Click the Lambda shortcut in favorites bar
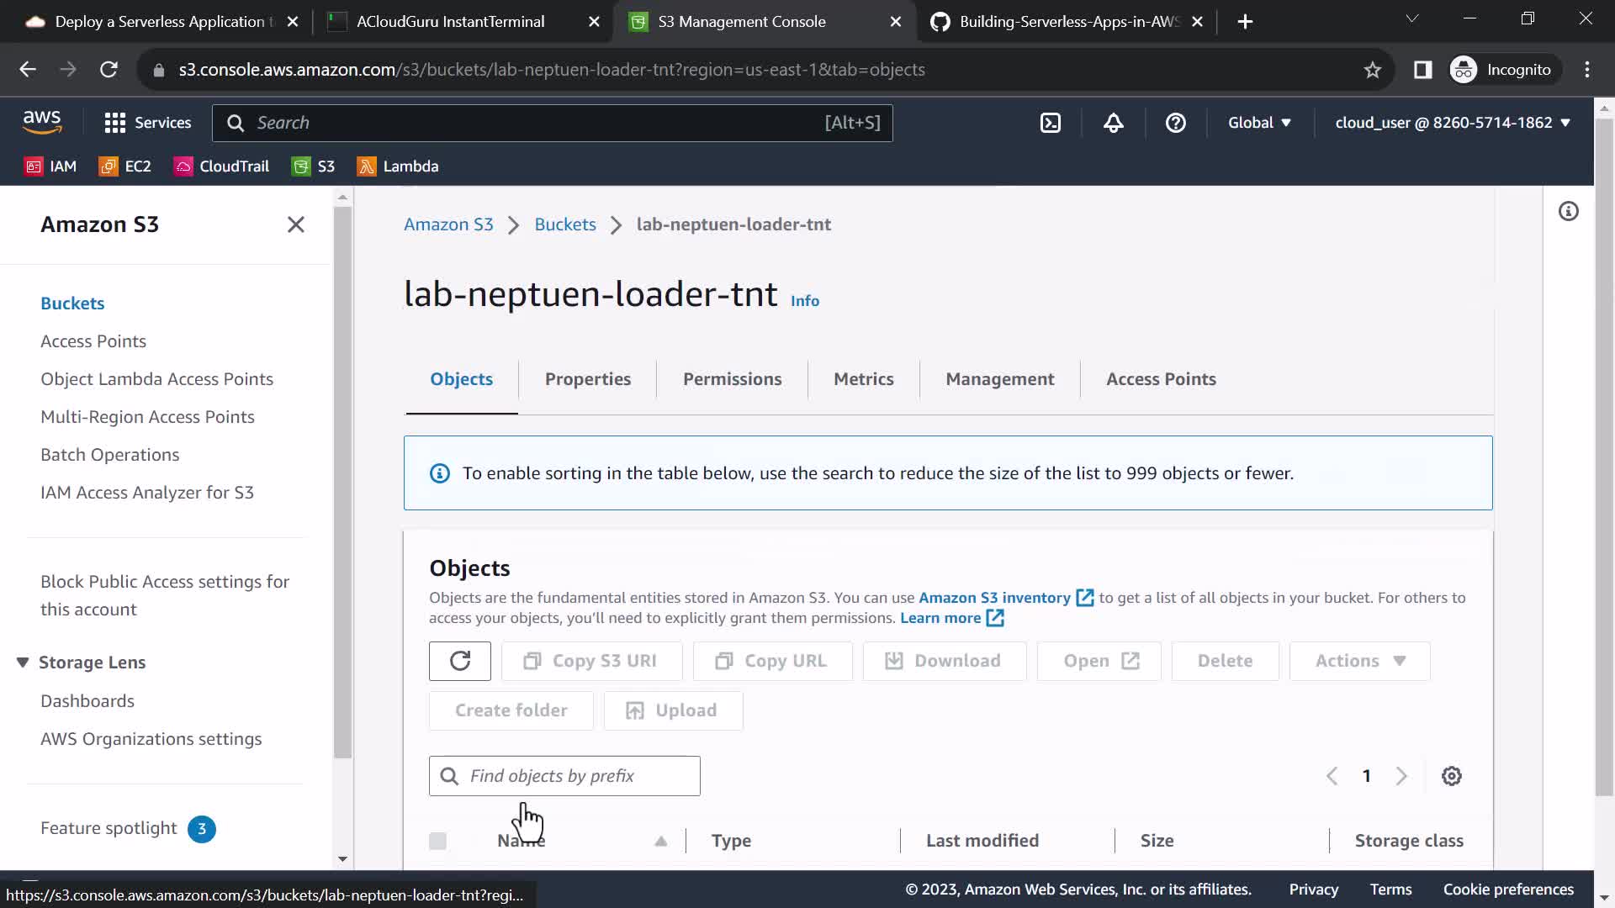This screenshot has width=1615, height=908. 399,166
